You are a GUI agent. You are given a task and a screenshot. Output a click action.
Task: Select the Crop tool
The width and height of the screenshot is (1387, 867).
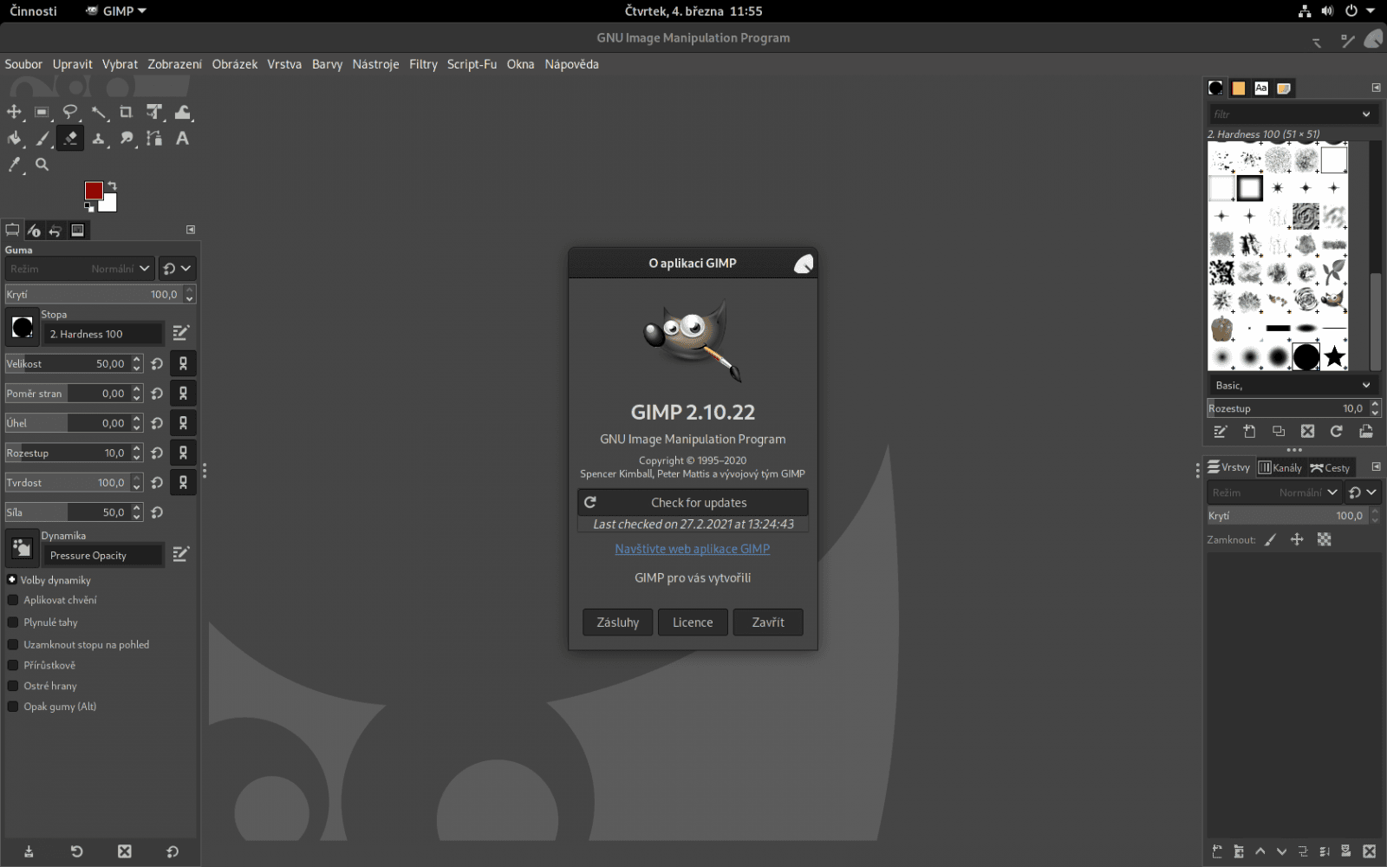(126, 112)
